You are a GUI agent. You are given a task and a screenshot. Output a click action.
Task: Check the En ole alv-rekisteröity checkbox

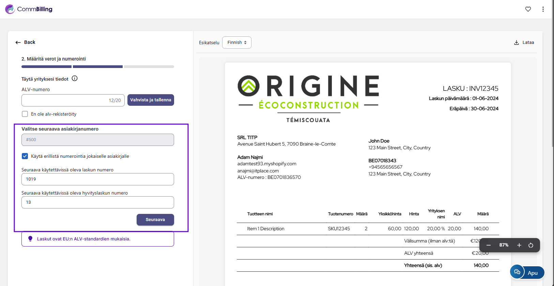(x=25, y=114)
